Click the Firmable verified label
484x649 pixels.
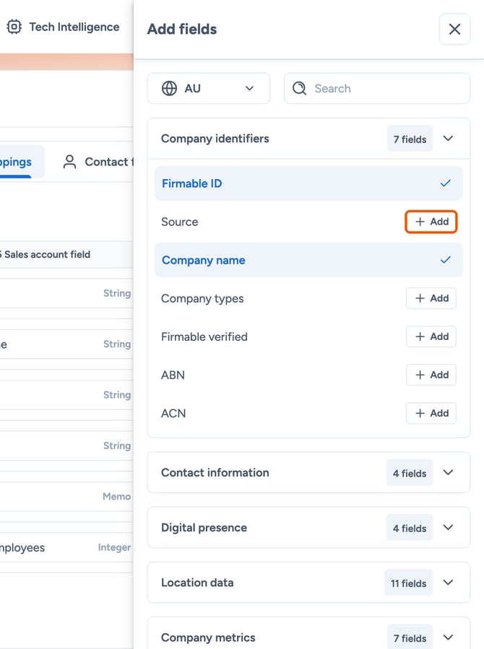click(204, 337)
